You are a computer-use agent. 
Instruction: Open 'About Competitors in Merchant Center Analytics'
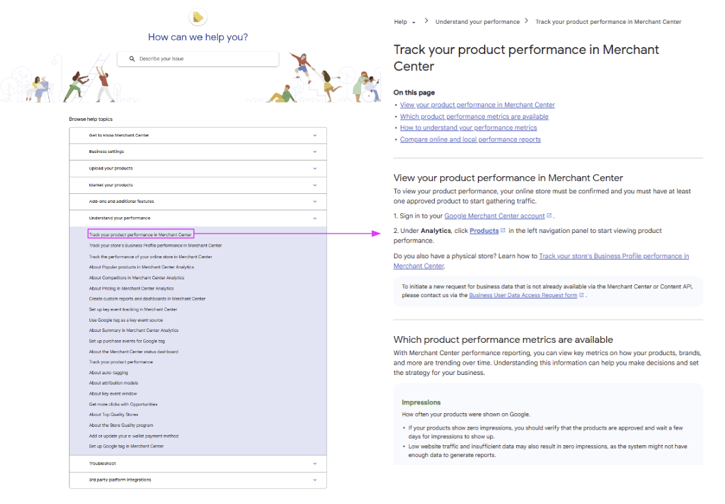(137, 278)
